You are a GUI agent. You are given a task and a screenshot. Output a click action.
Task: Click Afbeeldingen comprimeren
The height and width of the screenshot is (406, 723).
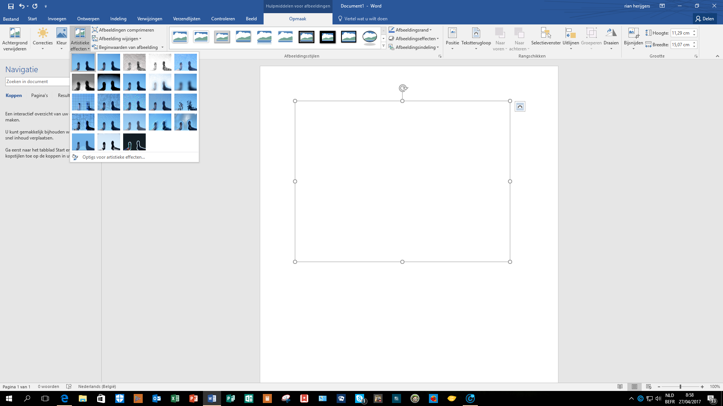[123, 30]
